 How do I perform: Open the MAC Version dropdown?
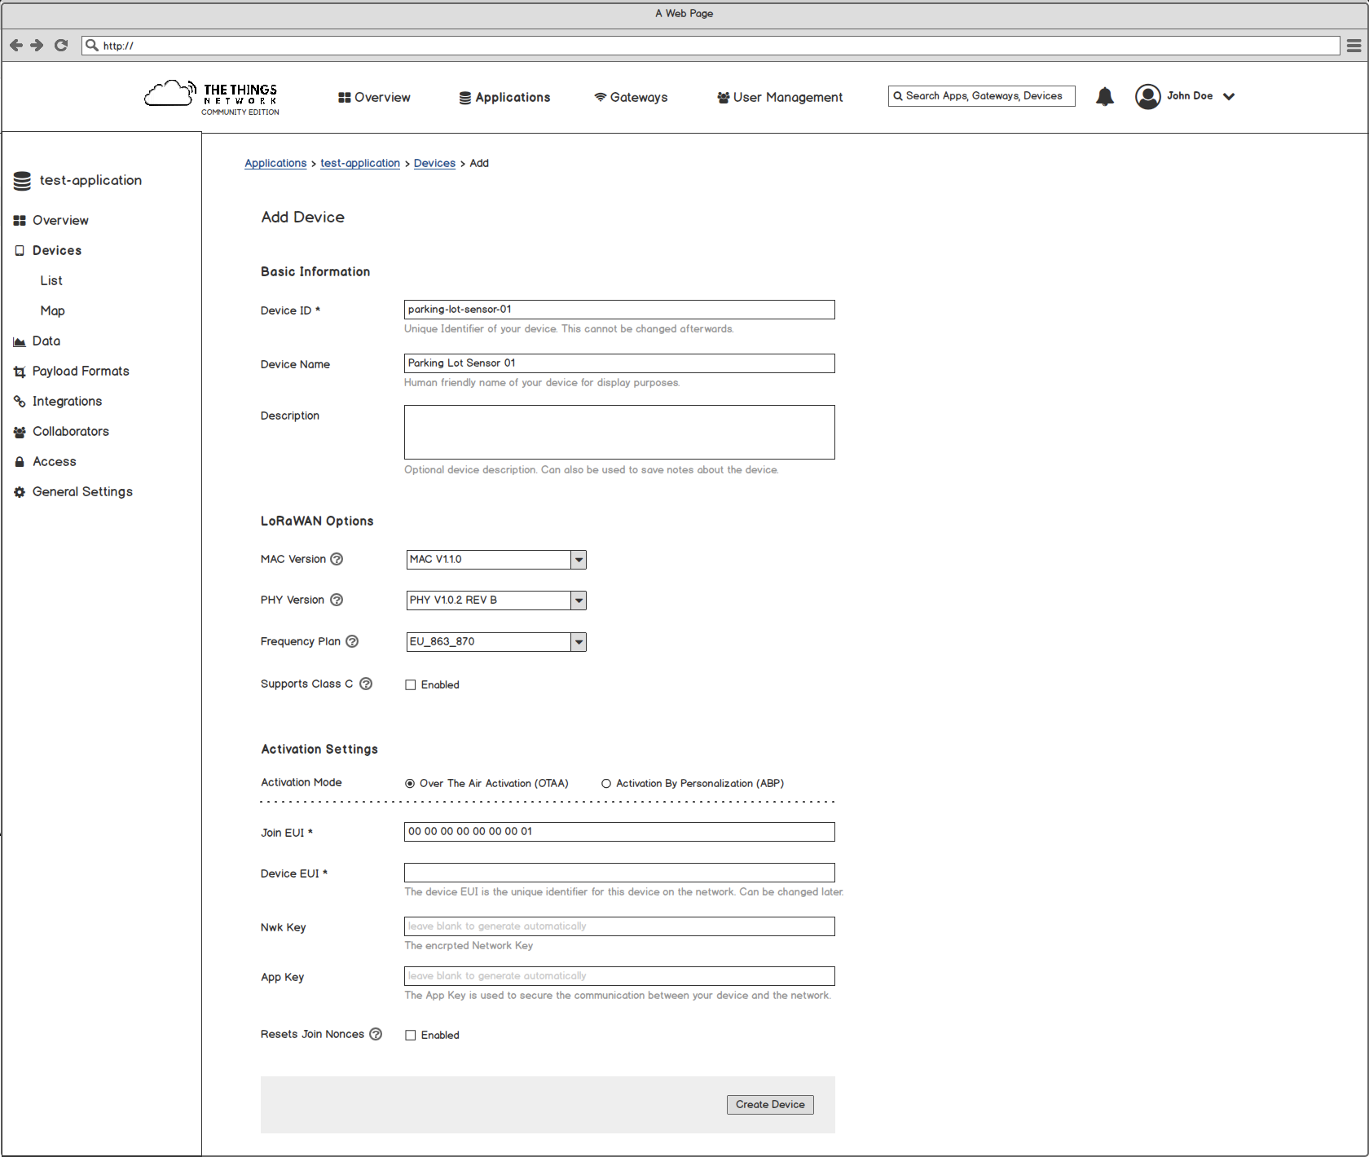578,560
